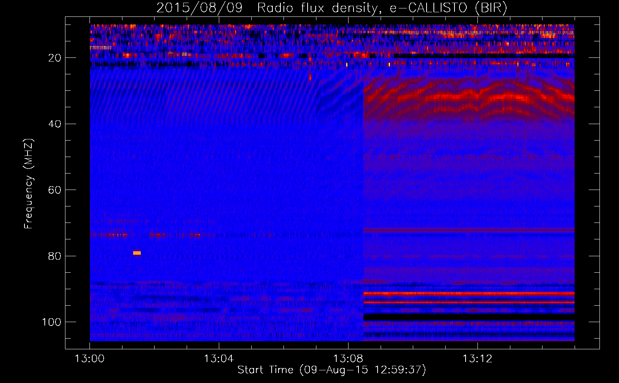Click the 13:12 time tick label
619x383 pixels.
pyautogui.click(x=477, y=359)
